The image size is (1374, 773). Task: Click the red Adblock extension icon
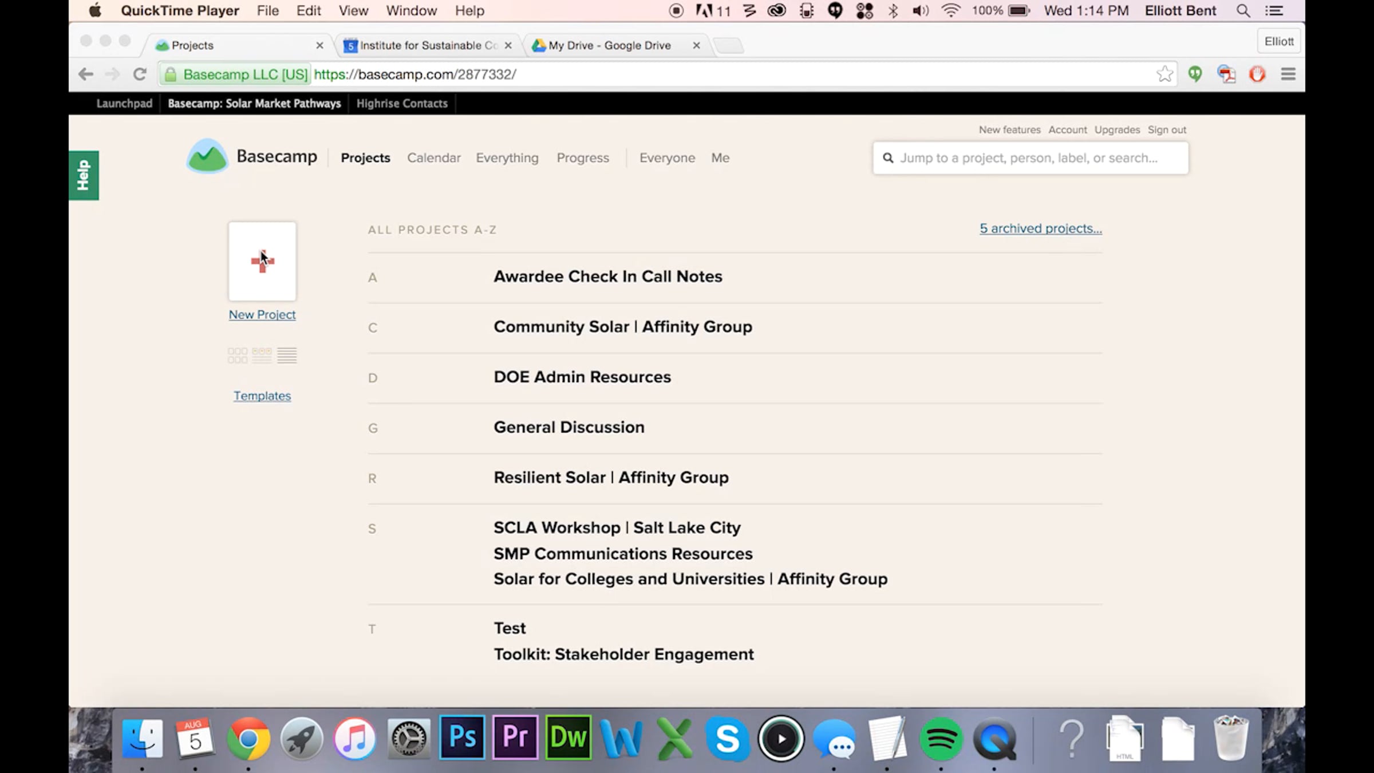(x=1257, y=74)
